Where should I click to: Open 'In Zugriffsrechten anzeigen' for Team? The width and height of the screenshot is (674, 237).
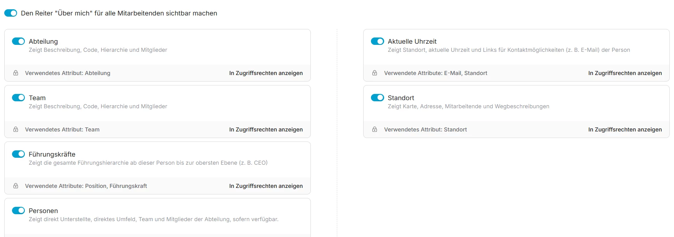pyautogui.click(x=266, y=130)
